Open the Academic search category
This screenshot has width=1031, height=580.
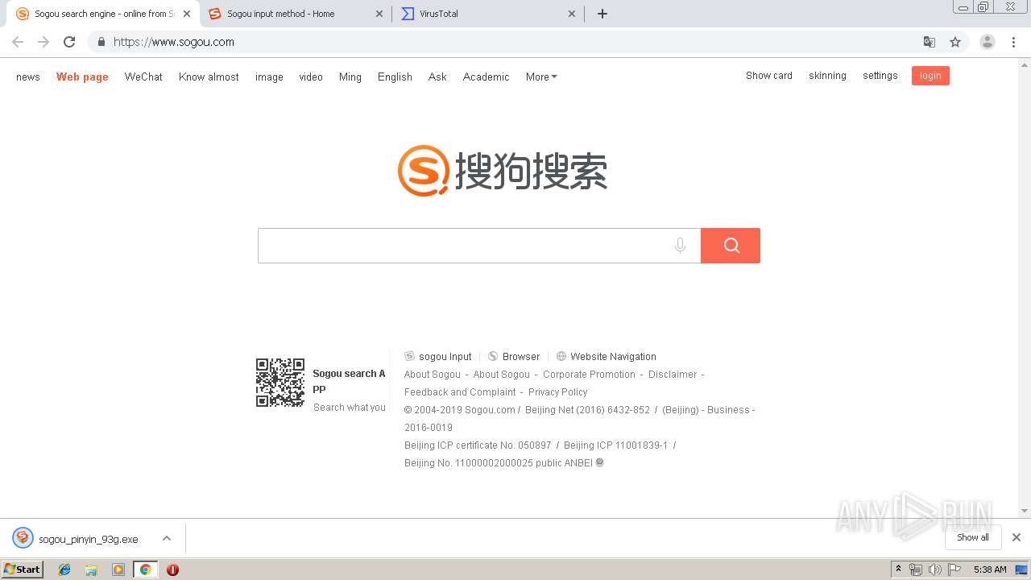tap(486, 77)
